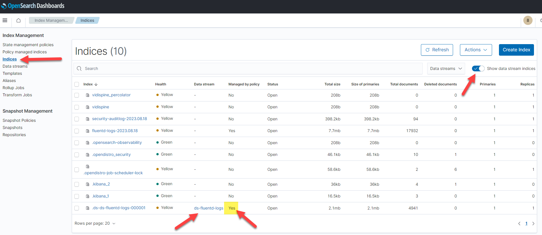Turn off Show data stream indices
Image resolution: width=542 pixels, height=235 pixels.
tap(478, 68)
